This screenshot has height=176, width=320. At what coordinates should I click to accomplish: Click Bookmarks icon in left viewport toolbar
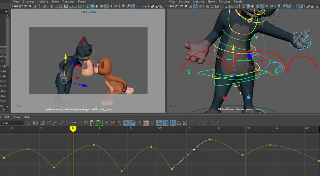[x=30, y=6]
